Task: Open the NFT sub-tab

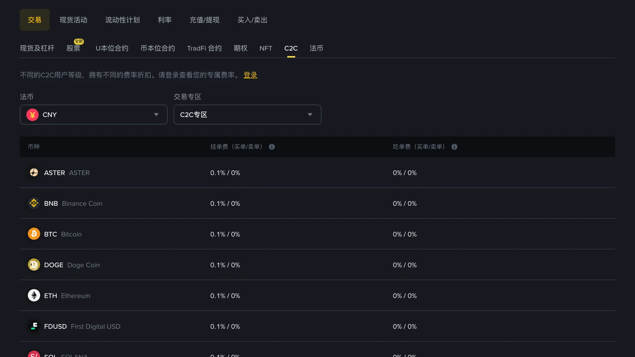Action: pos(266,48)
